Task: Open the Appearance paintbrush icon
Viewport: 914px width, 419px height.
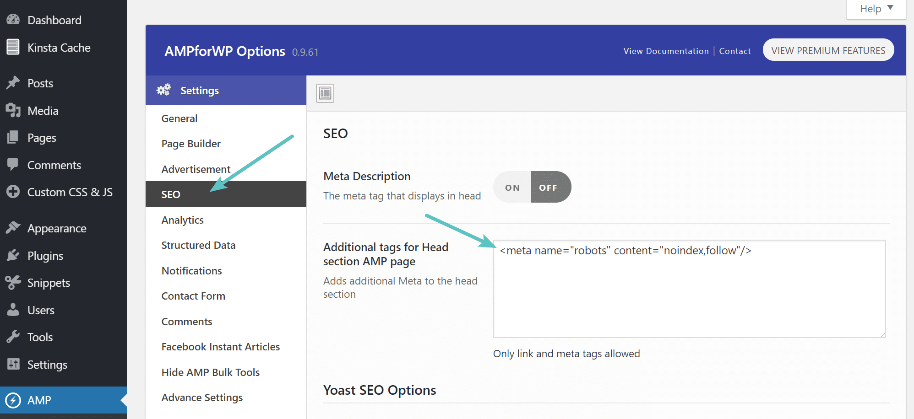Action: pyautogui.click(x=13, y=228)
